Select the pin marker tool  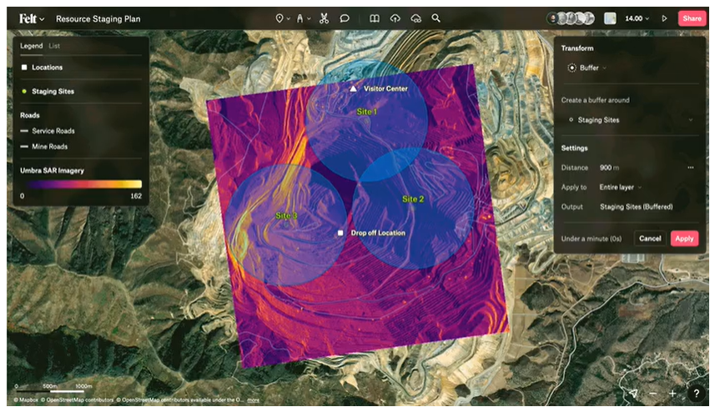pyautogui.click(x=279, y=18)
